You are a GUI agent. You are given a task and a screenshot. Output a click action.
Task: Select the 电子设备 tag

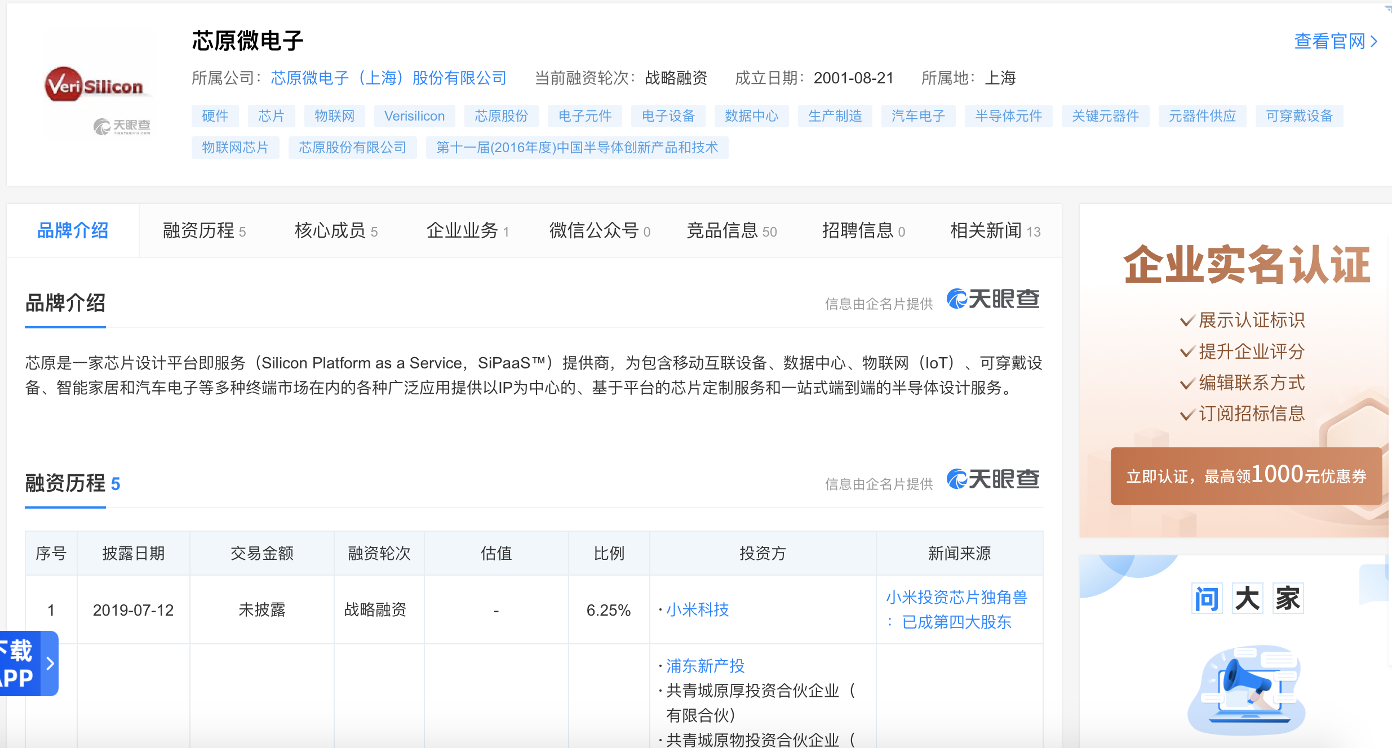668,116
